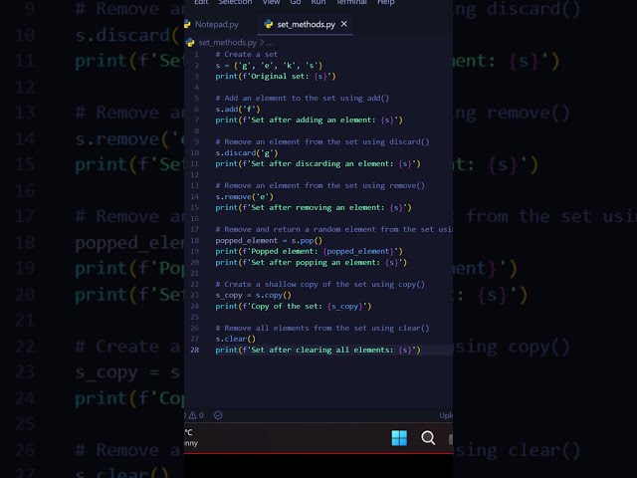This screenshot has height=478, width=637.
Task: Click line number 28 in gutter
Action: tap(195, 350)
